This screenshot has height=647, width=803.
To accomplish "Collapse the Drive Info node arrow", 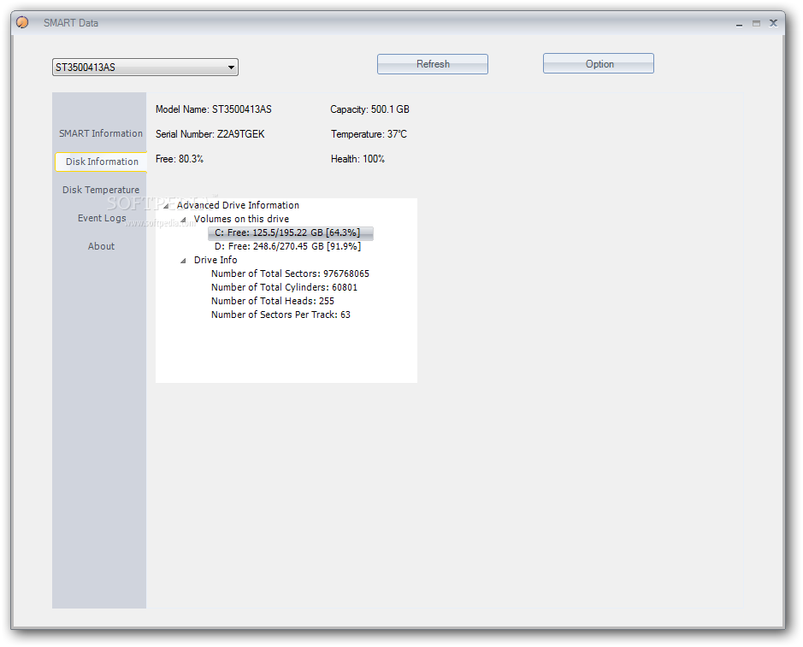I will point(183,261).
